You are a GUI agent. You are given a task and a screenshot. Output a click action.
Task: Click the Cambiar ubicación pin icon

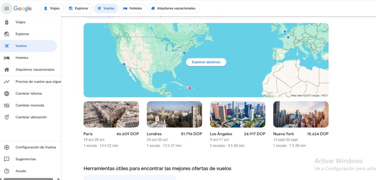coord(7,117)
